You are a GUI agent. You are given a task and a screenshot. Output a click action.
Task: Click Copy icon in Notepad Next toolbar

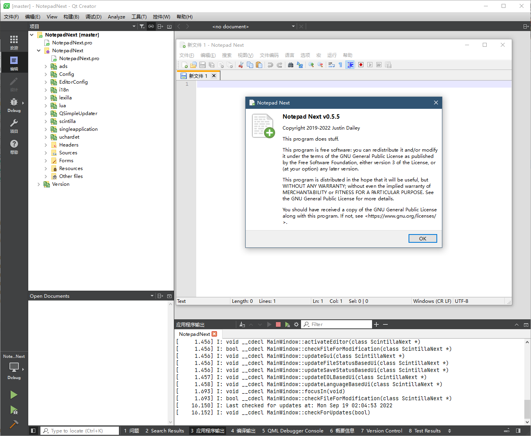tap(250, 65)
